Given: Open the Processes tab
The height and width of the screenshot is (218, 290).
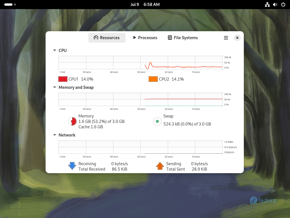Looking at the screenshot, I should [x=145, y=38].
